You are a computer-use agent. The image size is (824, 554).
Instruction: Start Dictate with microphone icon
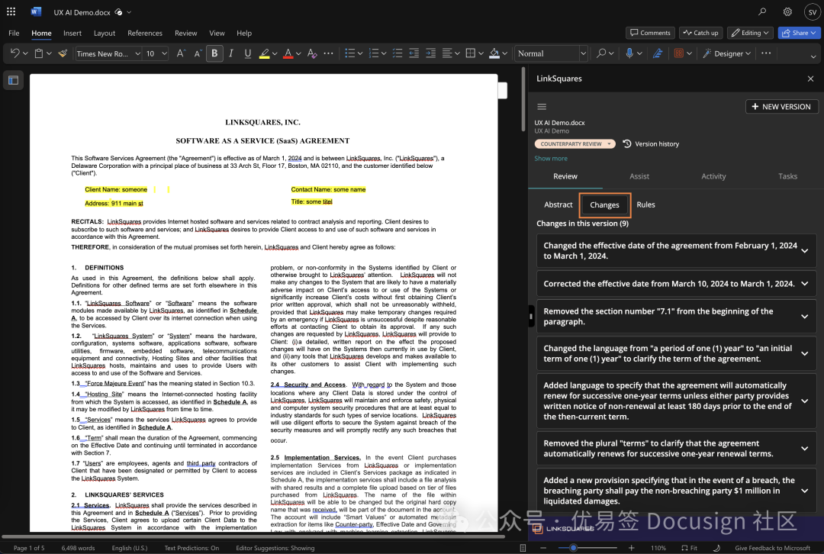tap(629, 53)
